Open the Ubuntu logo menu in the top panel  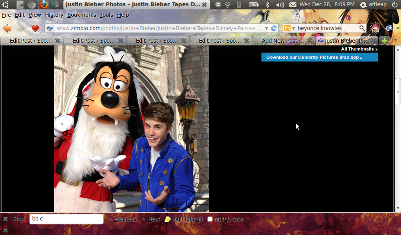(x=5, y=4)
